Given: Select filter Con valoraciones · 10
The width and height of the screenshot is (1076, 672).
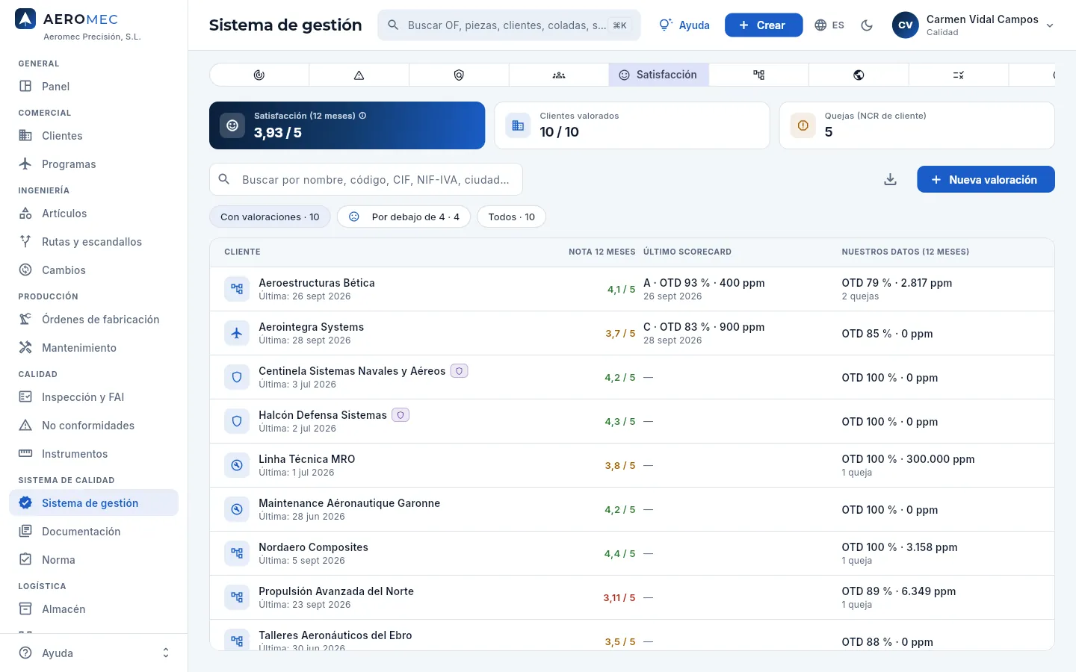Looking at the screenshot, I should coord(270,217).
